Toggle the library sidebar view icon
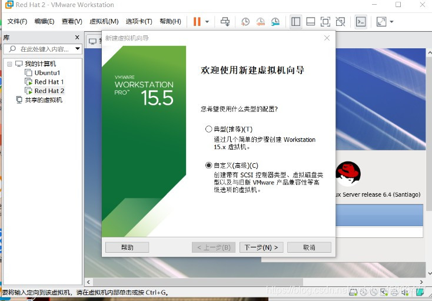Image resolution: width=432 pixels, height=301 pixels. (296, 21)
